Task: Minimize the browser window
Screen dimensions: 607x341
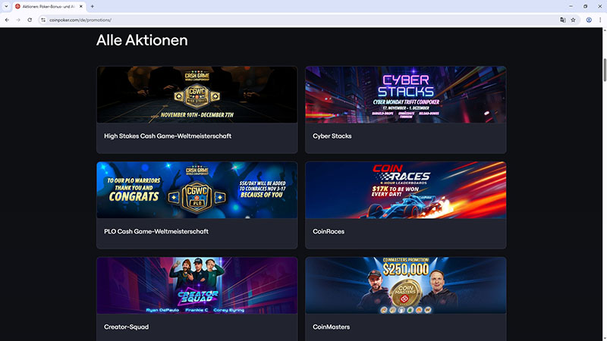Action: 571,6
